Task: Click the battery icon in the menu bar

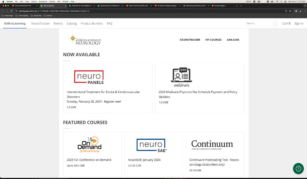Action: coord(272,1)
